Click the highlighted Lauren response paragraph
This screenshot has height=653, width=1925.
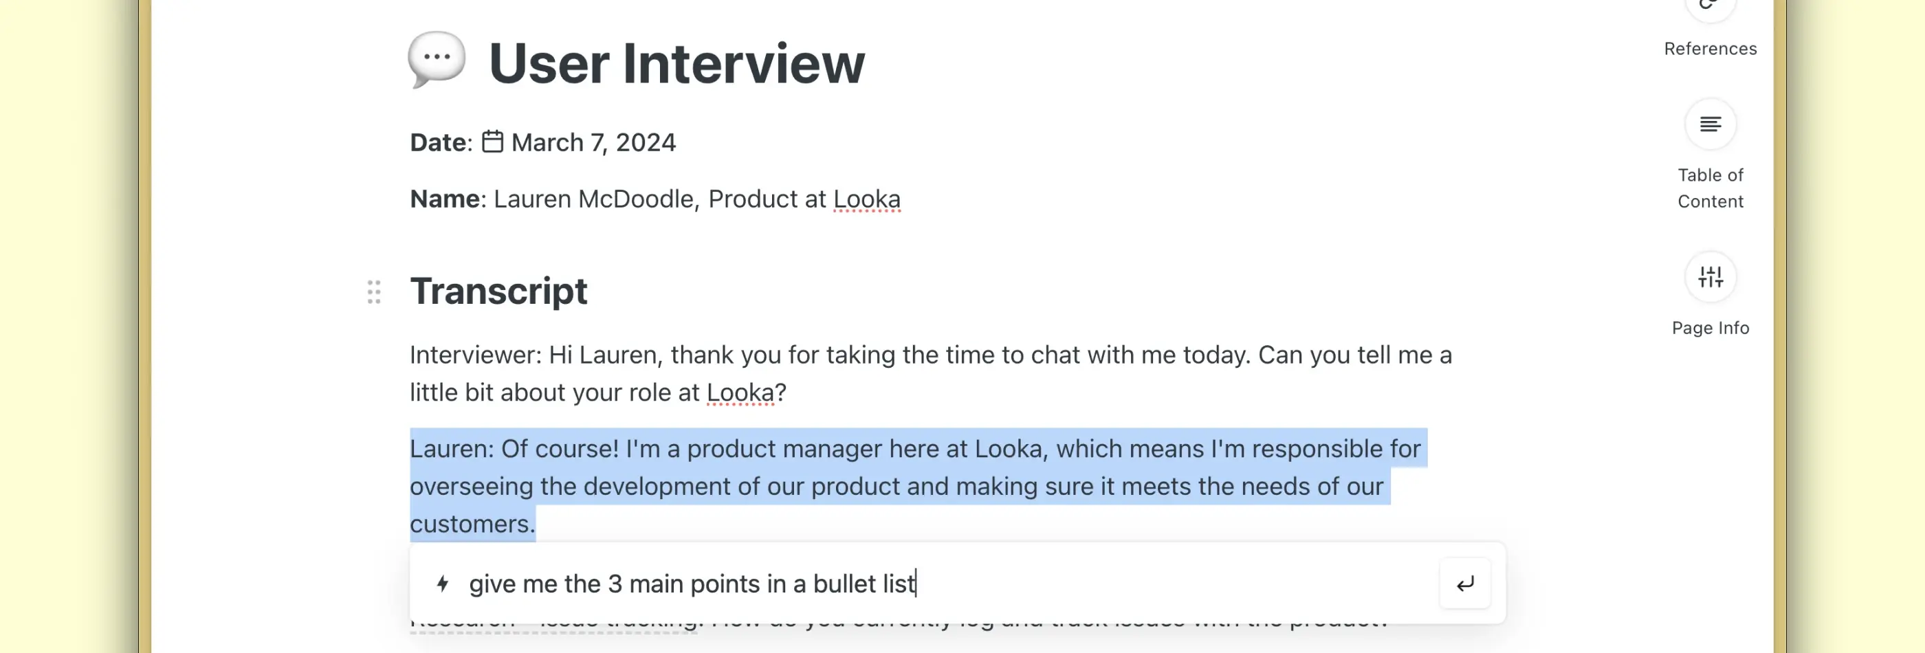click(x=896, y=486)
